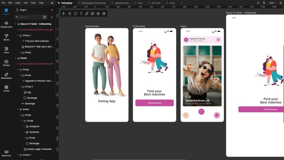
Task: Select the Text tool
Action: point(81,14)
